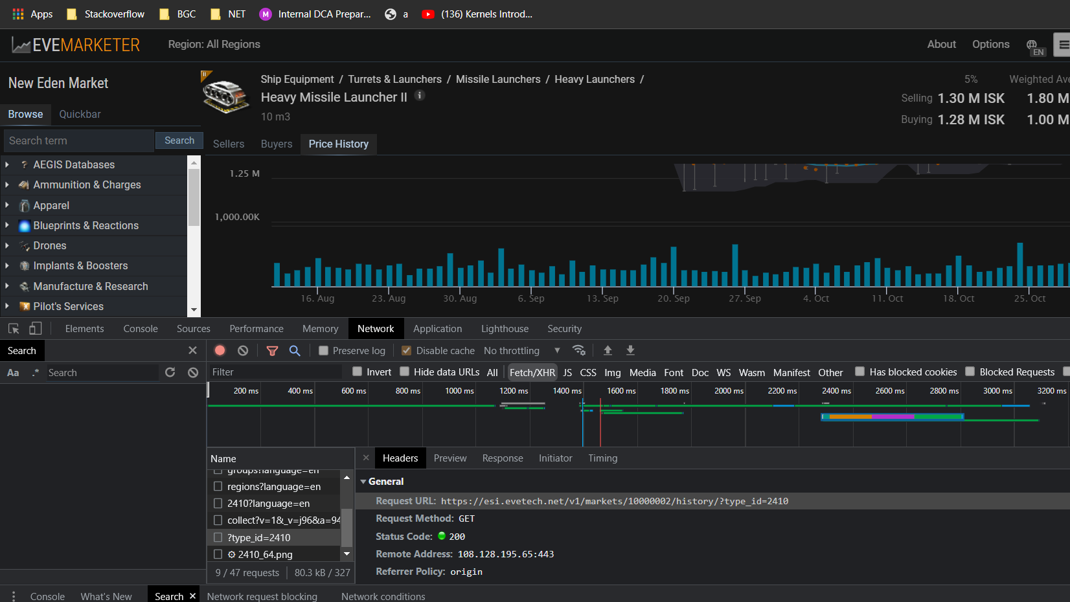This screenshot has height=602, width=1070.
Task: Stop recording the network log
Action: pyautogui.click(x=220, y=350)
